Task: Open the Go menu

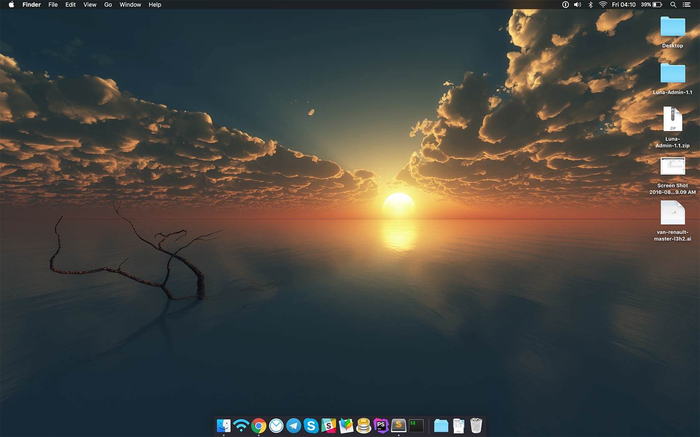Action: coord(108,5)
